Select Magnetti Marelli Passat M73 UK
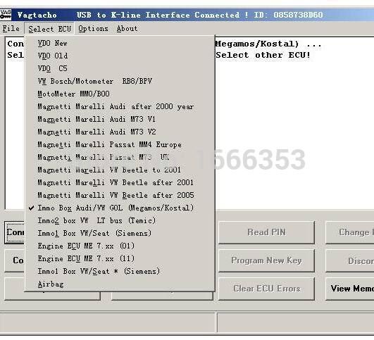Screen dimensions: 374x340 [x=120, y=157]
